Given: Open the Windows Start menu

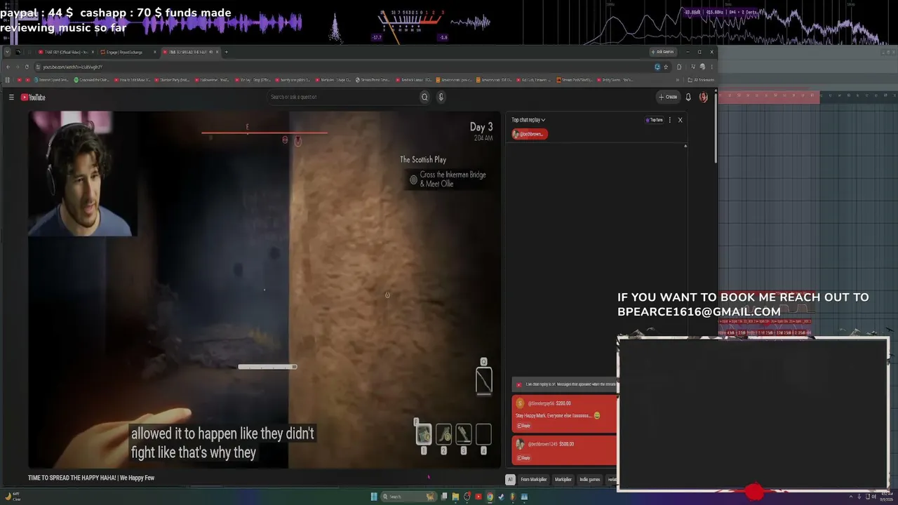Looking at the screenshot, I should pyautogui.click(x=374, y=497).
